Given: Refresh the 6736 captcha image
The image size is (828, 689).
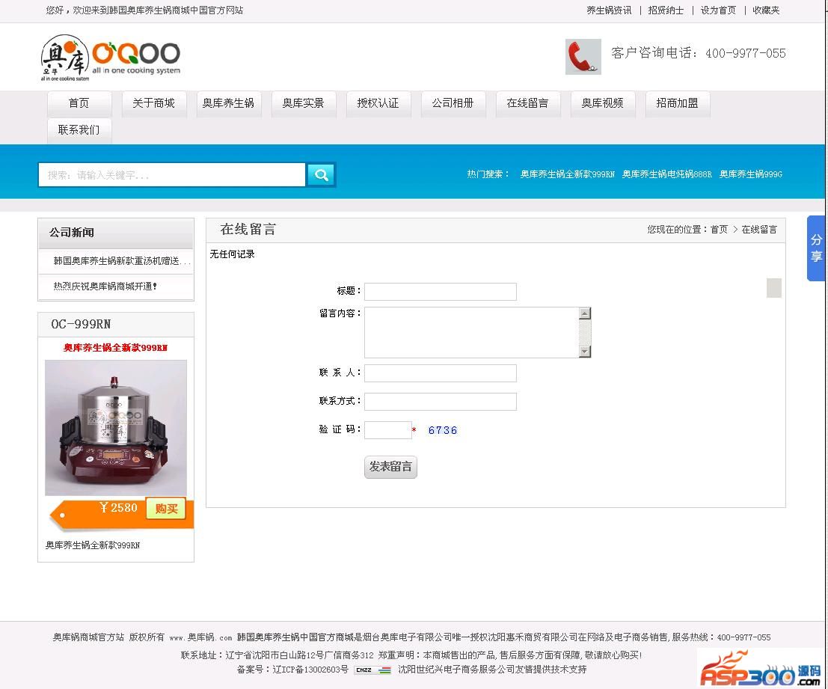Looking at the screenshot, I should [443, 430].
